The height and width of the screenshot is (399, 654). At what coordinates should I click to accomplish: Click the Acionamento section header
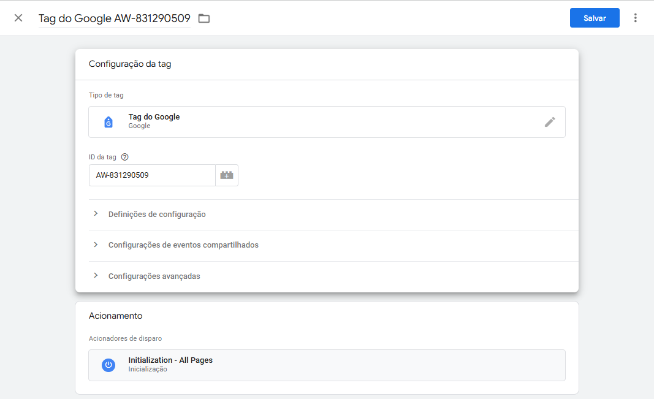pyautogui.click(x=115, y=316)
